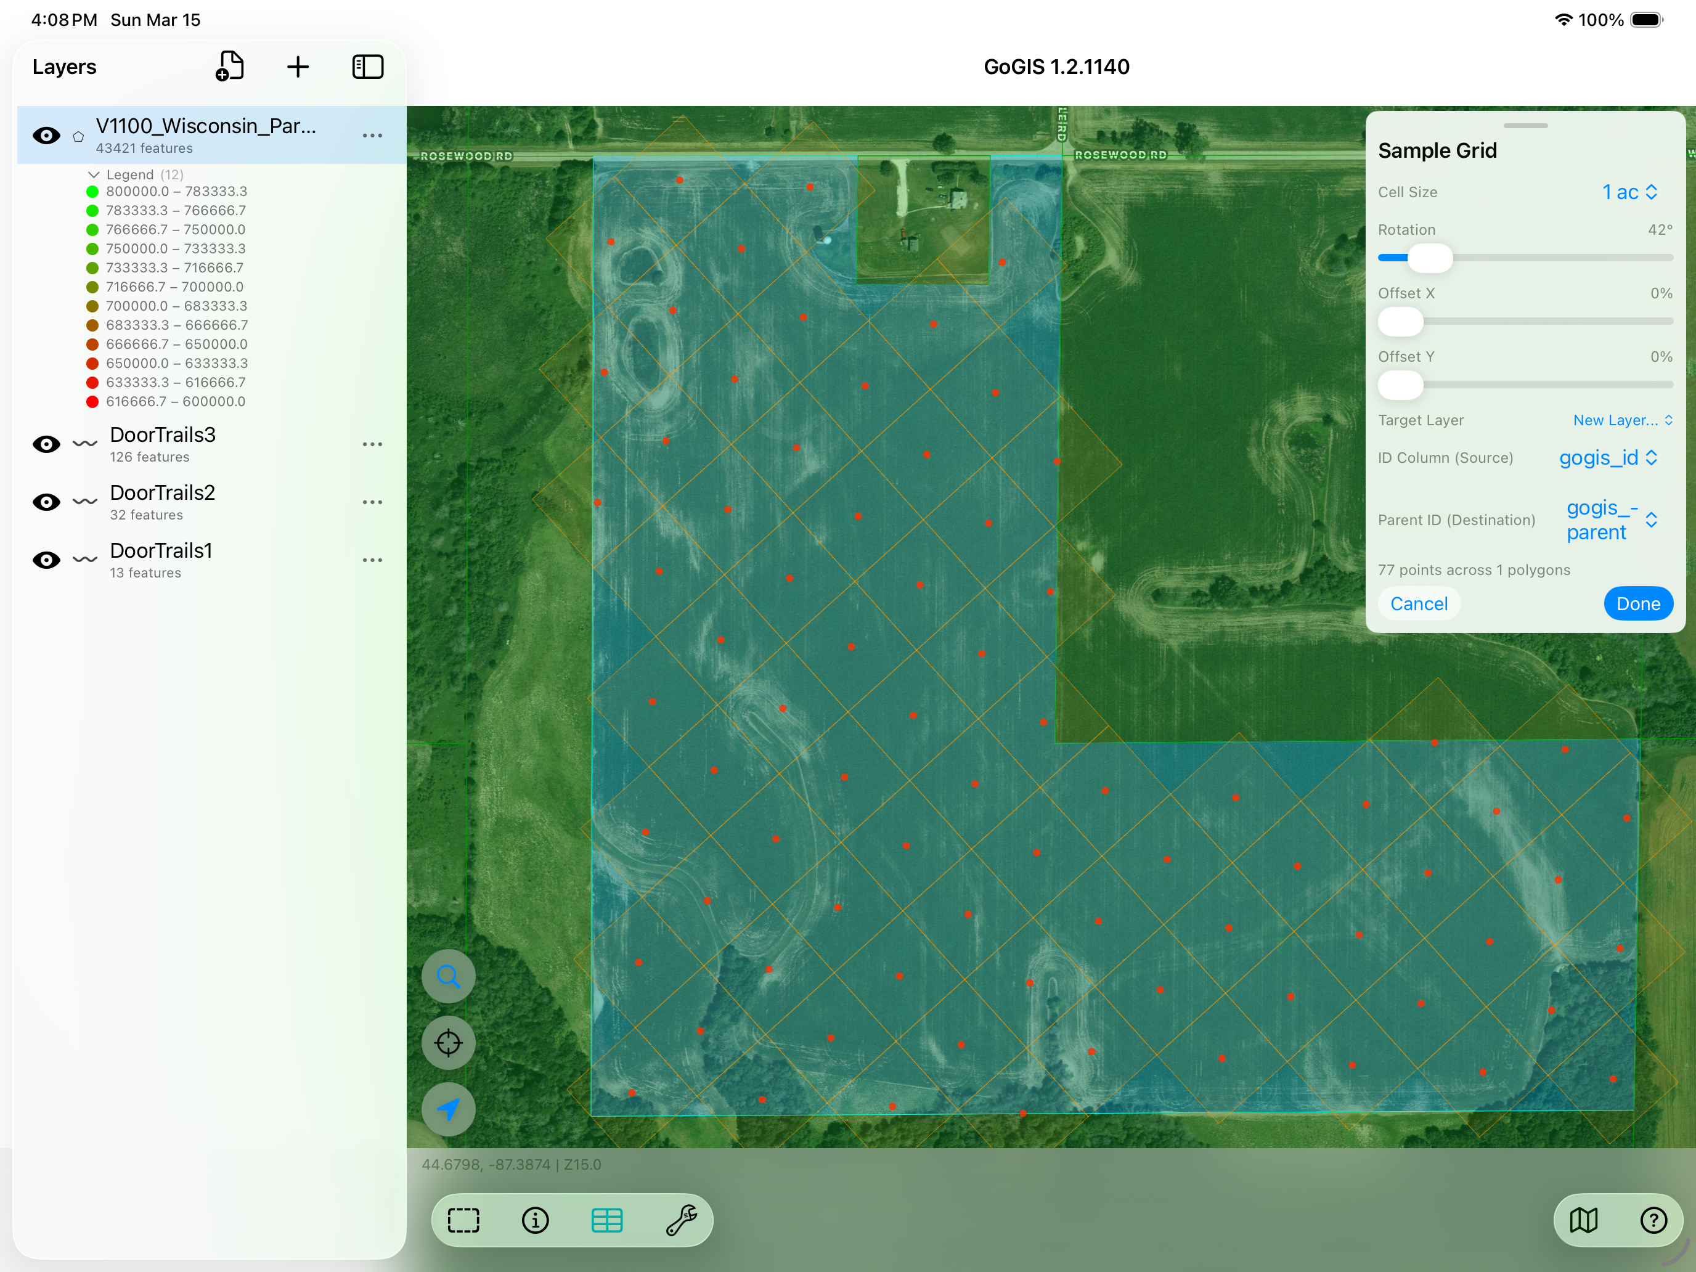Import a new layer file
1696x1272 pixels.
coord(230,66)
